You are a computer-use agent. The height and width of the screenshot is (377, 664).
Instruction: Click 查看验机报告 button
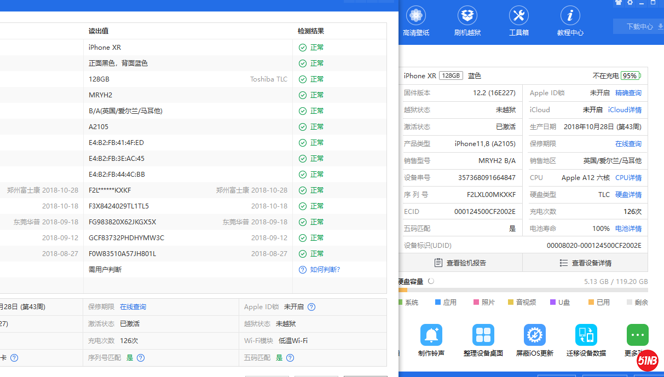(x=460, y=263)
